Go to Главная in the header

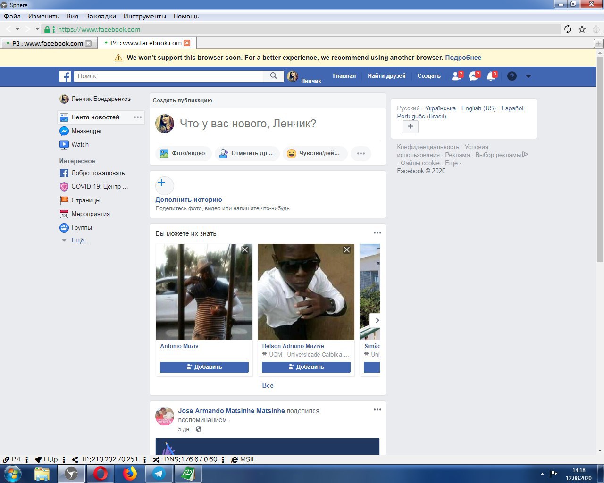pyautogui.click(x=344, y=76)
